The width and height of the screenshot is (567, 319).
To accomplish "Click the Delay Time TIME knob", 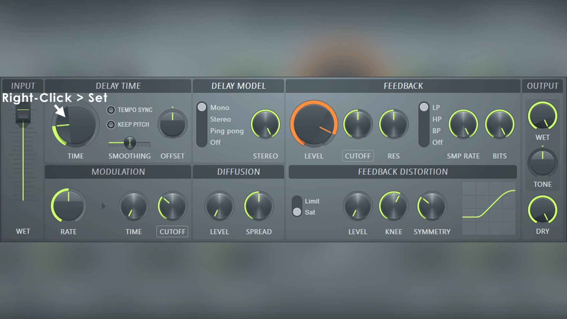I will tap(75, 125).
